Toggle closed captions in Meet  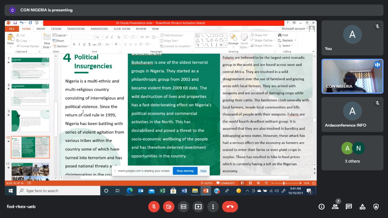tap(183, 206)
